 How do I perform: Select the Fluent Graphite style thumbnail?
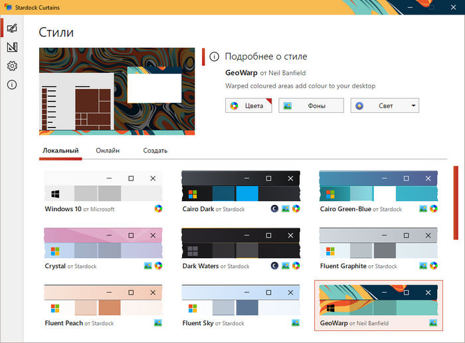point(379,243)
